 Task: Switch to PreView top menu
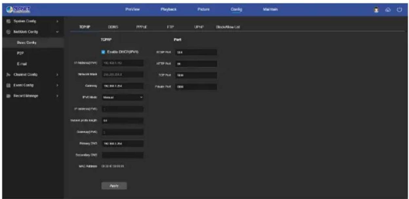(133, 10)
